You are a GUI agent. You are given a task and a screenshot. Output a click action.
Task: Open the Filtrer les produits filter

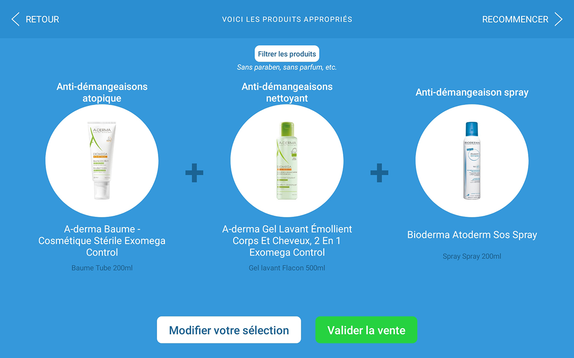(x=287, y=54)
